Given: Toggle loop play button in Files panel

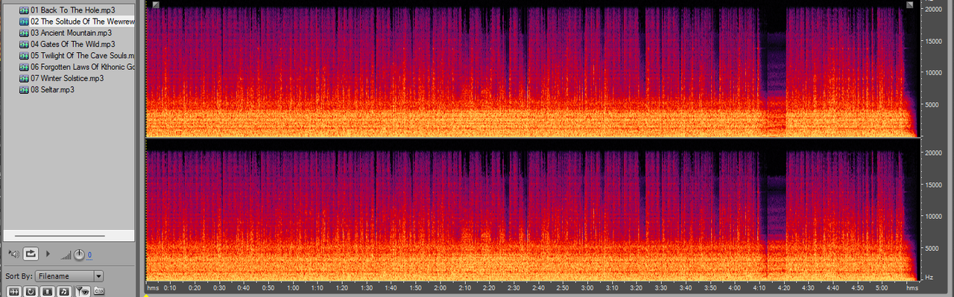Looking at the screenshot, I should click(31, 255).
